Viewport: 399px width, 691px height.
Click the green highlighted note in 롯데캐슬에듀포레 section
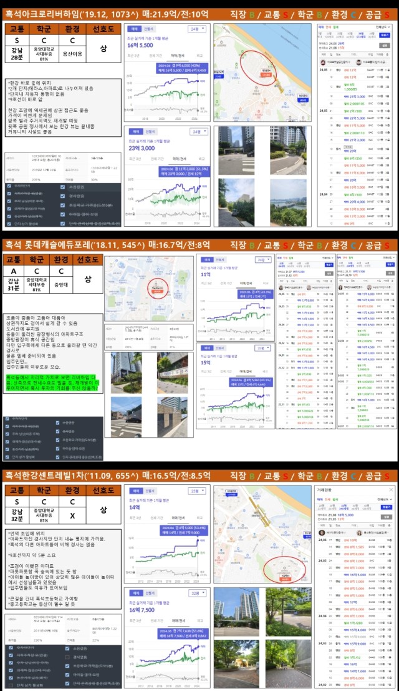tap(52, 384)
